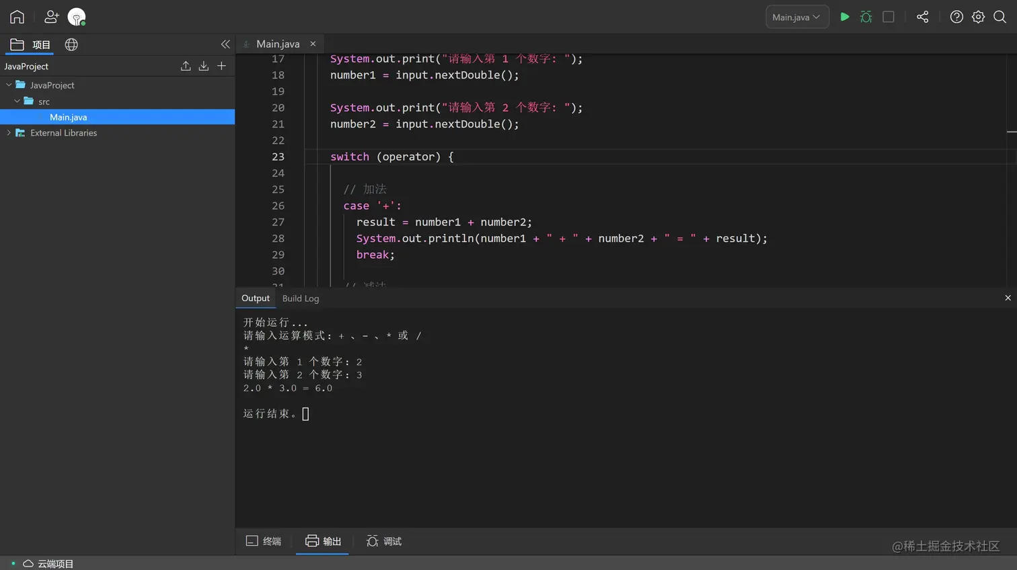This screenshot has height=570, width=1017.
Task: Click the switch (operator) code line
Action: click(392, 157)
